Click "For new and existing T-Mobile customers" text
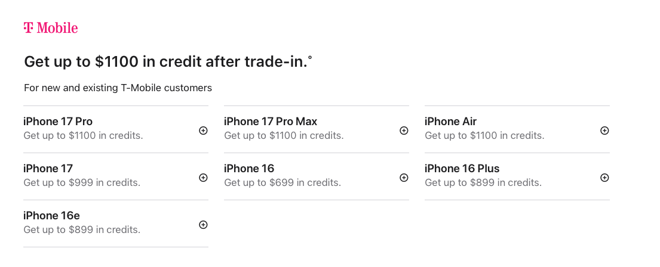This screenshot has height=267, width=660. (118, 88)
